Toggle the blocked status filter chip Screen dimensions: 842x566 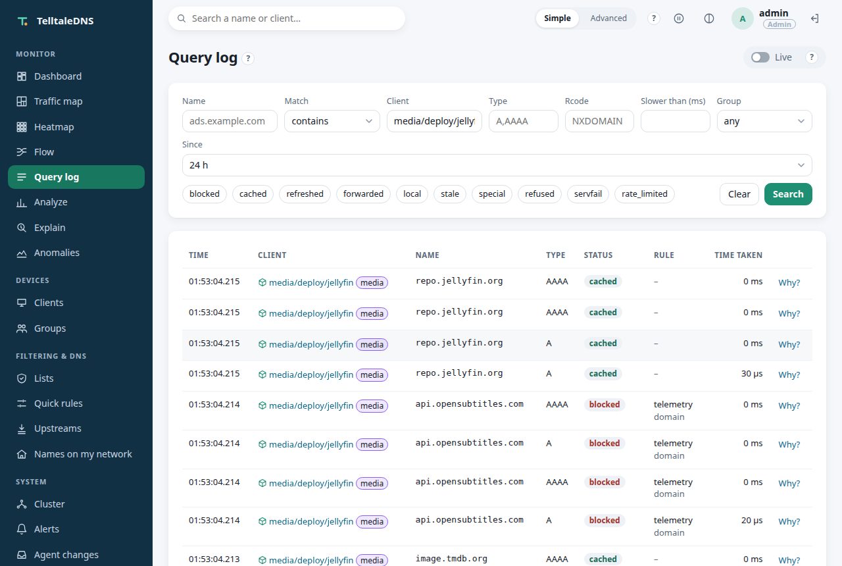tap(205, 194)
